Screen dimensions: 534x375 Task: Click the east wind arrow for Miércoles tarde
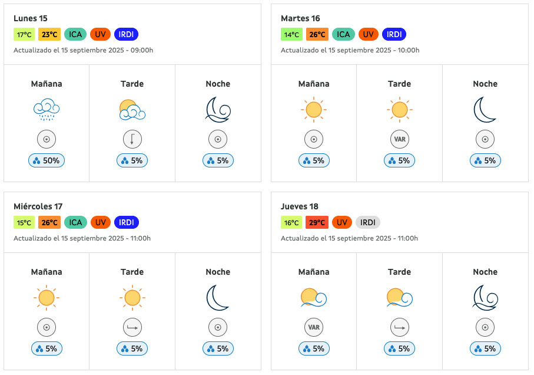(x=132, y=327)
